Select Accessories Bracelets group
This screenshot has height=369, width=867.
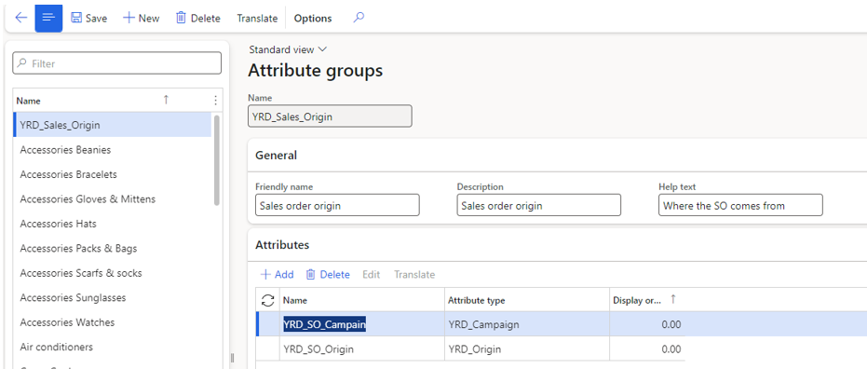[x=113, y=174]
